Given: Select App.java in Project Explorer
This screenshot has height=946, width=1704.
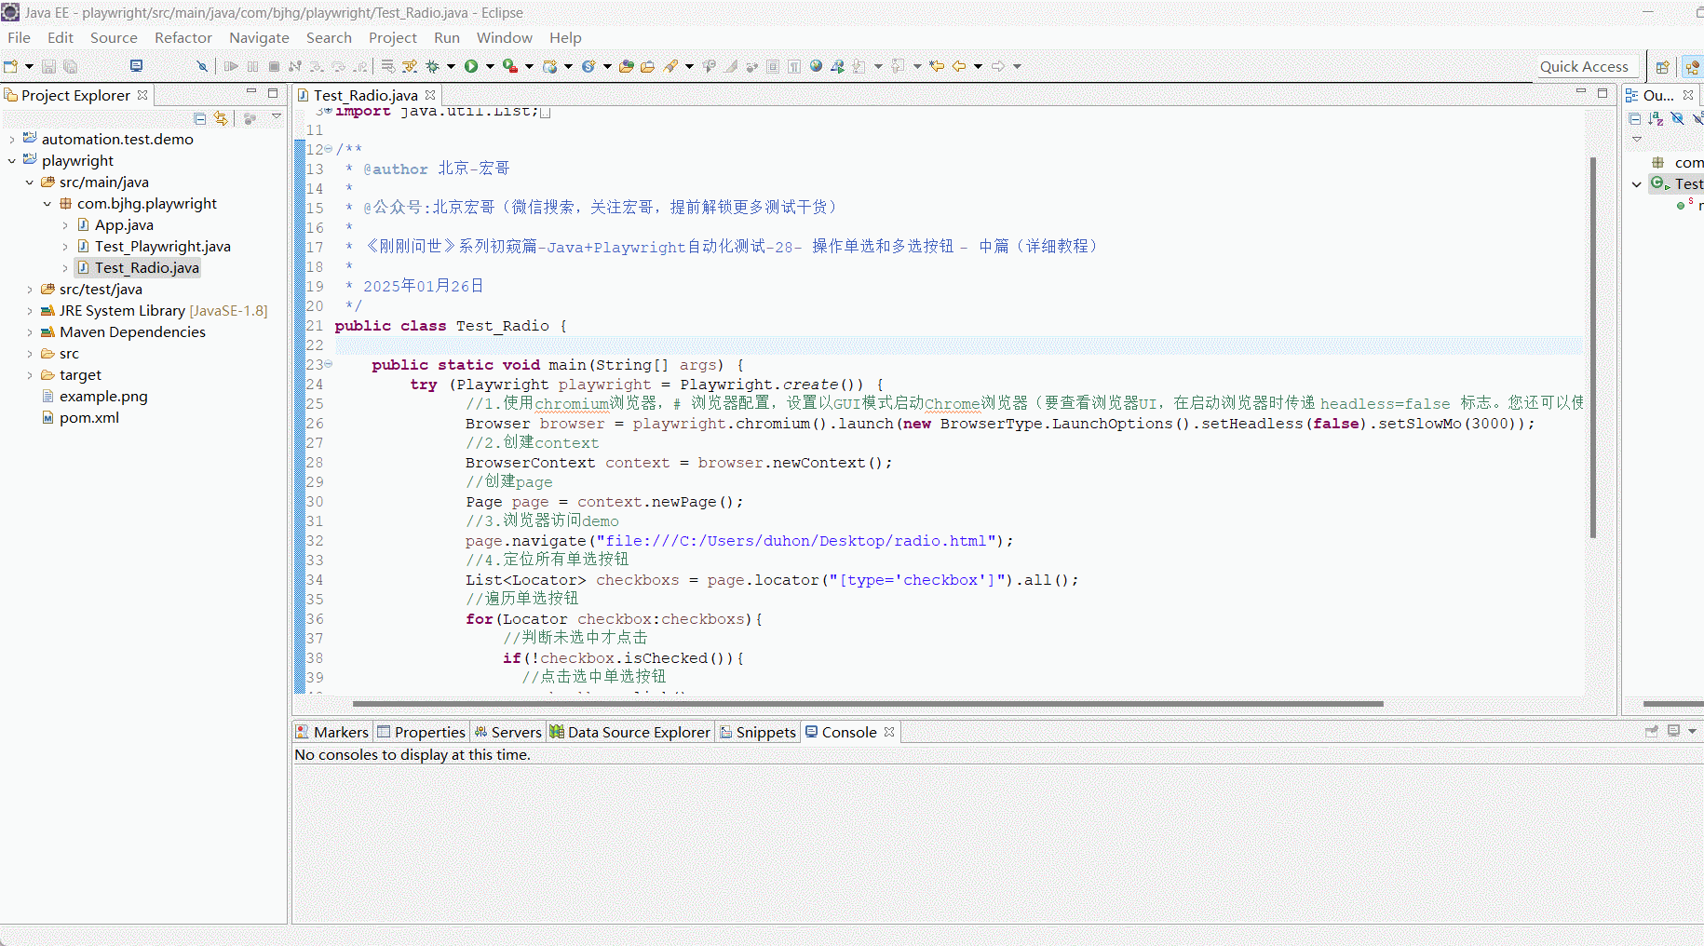Looking at the screenshot, I should 124,225.
